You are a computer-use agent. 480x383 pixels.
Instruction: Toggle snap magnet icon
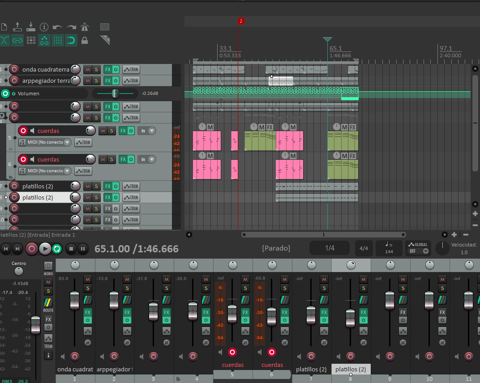click(x=71, y=40)
